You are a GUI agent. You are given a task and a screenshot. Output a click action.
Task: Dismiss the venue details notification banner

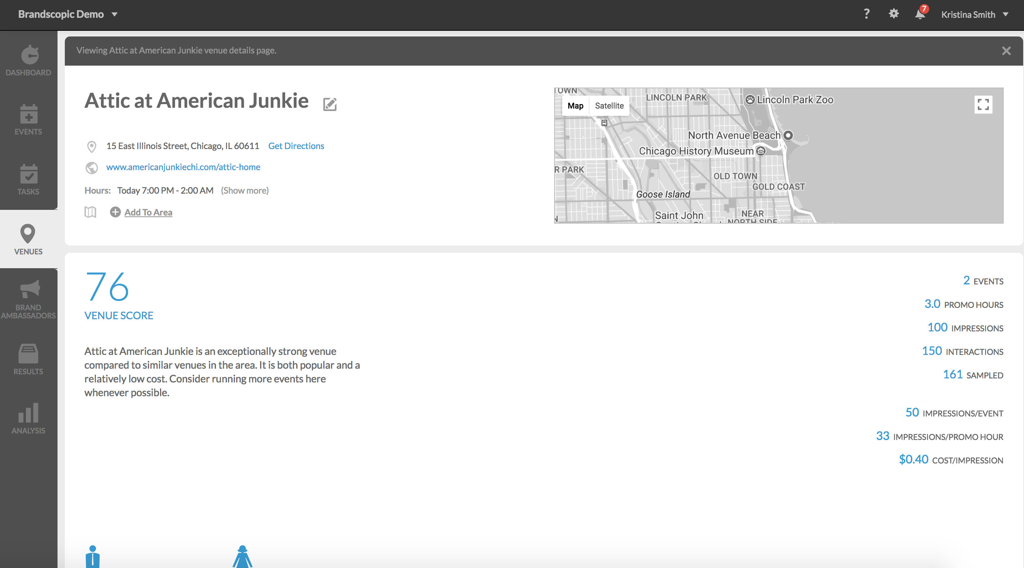(1006, 51)
